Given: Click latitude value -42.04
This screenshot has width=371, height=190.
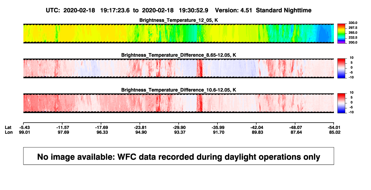Looking at the screenshot, I should coord(257,127).
